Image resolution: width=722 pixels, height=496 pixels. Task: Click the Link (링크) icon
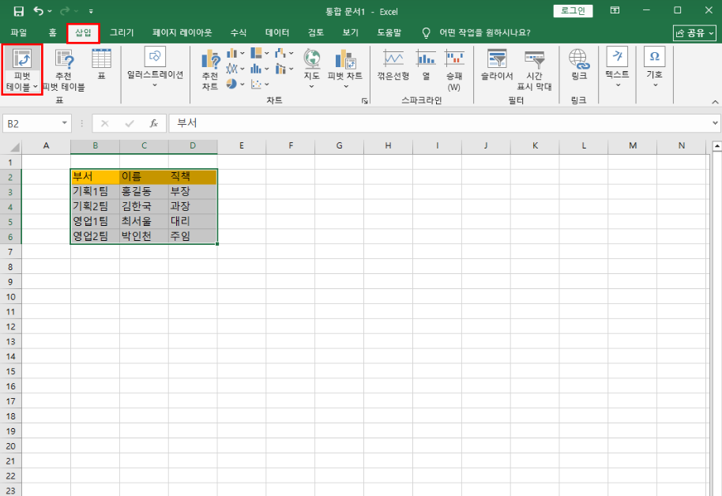[x=579, y=60]
